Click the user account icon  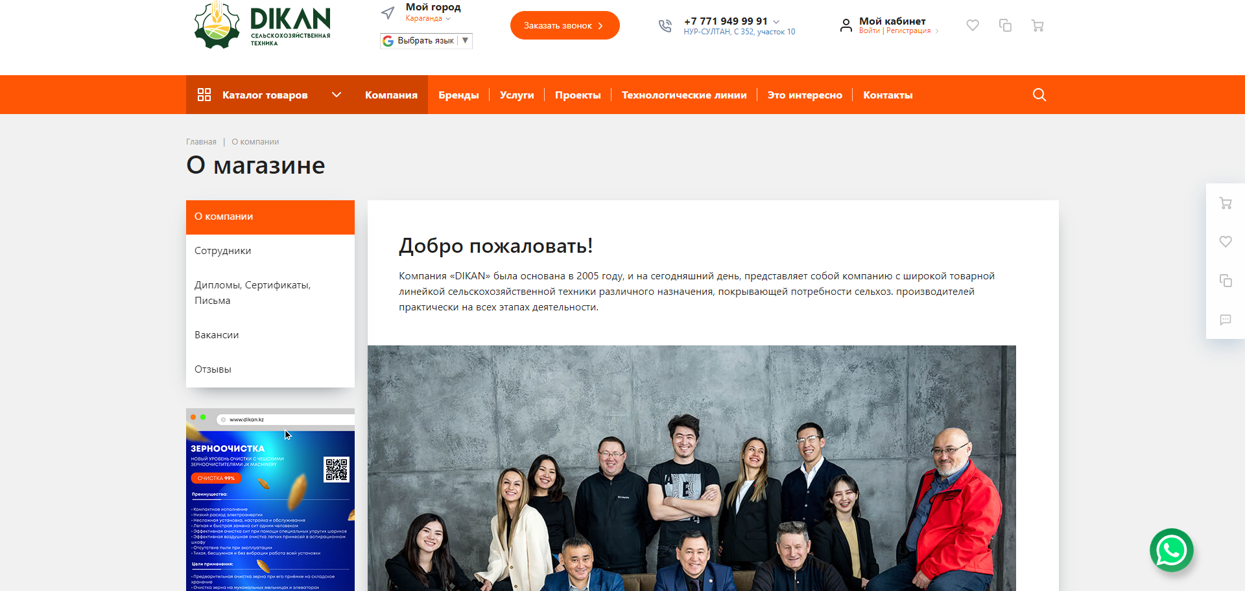point(846,25)
